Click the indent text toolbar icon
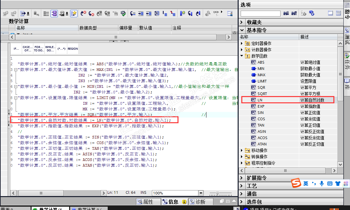The width and height of the screenshot is (350, 210). pos(141,14)
